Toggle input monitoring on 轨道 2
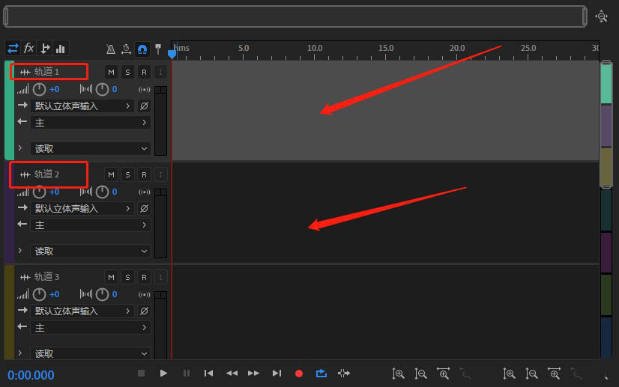619x387 pixels. click(x=160, y=174)
